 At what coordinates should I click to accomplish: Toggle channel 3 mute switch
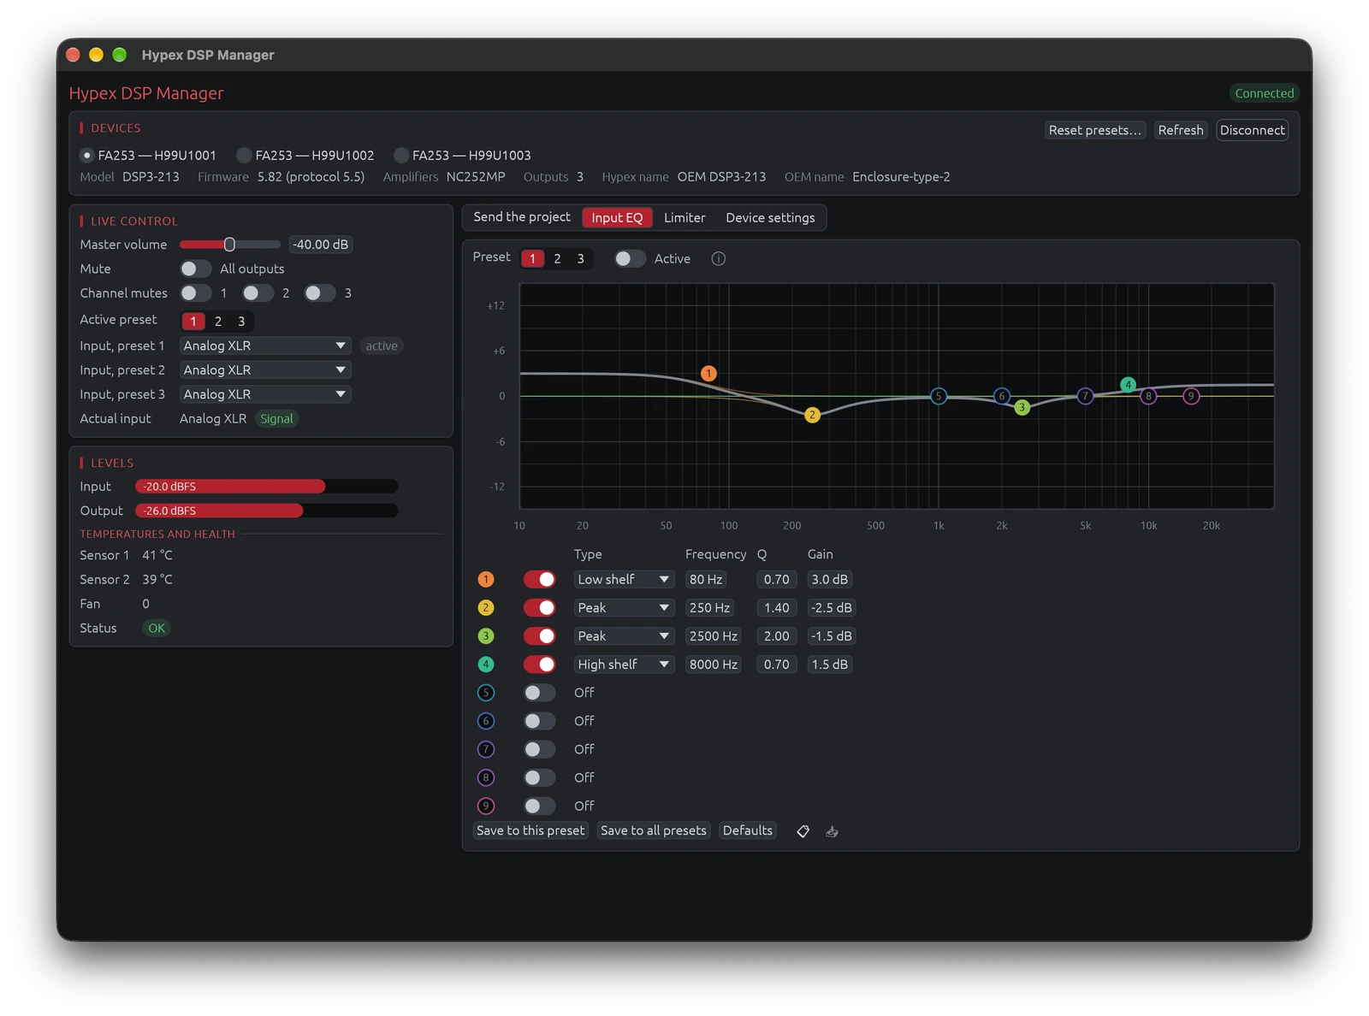(320, 293)
